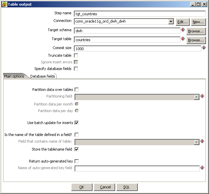Click variable icon beside Target schema field
This screenshot has height=194, width=209.
click(x=183, y=30)
